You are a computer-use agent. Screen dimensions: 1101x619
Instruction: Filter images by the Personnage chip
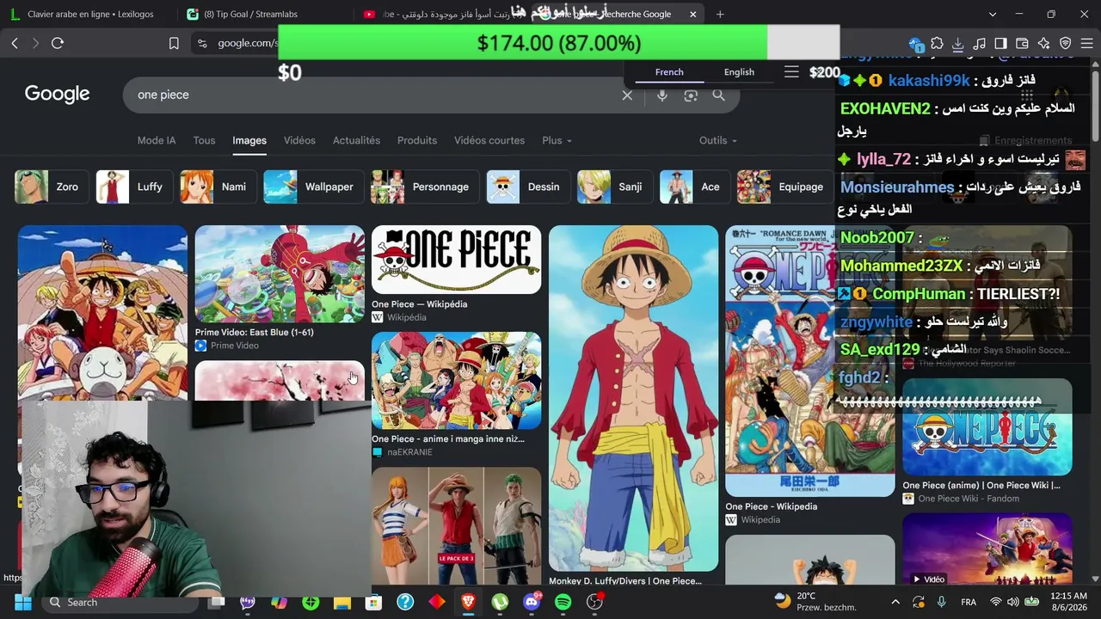pyautogui.click(x=424, y=187)
